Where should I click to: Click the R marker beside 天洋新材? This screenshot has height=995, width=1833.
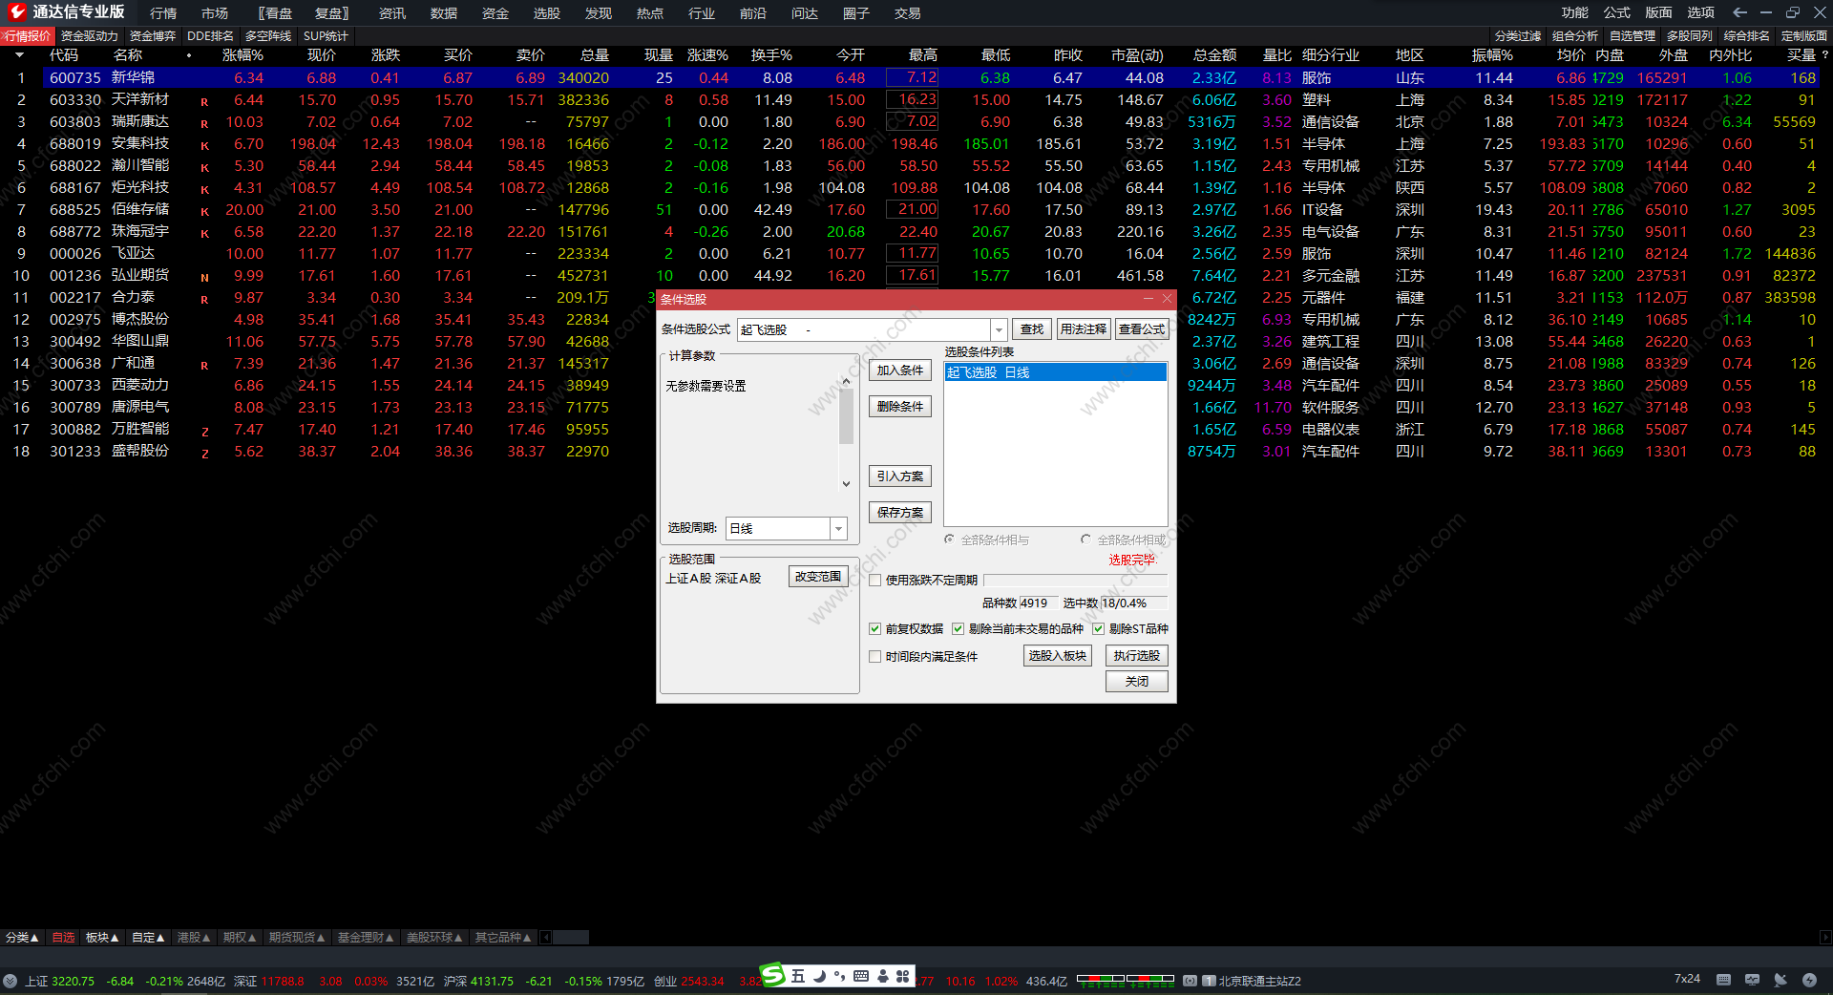coord(204,101)
